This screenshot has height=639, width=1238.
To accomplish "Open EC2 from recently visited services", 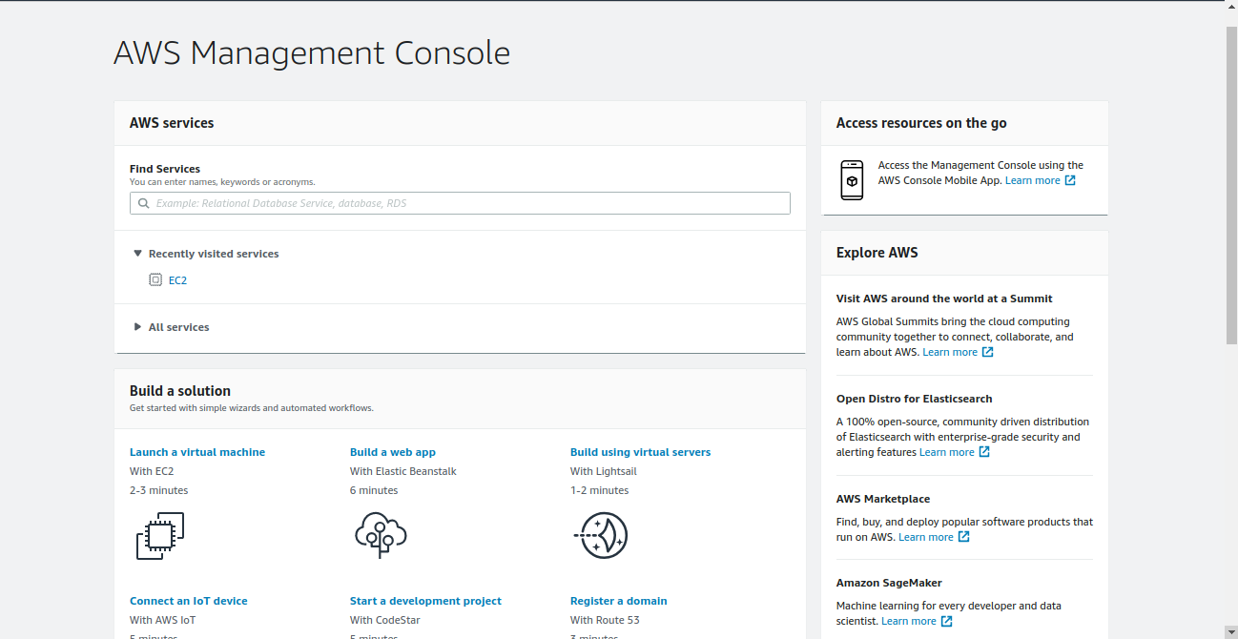I will pos(177,280).
